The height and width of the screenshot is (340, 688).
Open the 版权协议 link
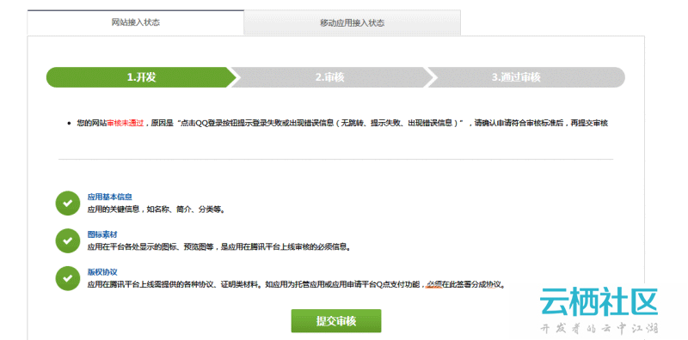click(102, 272)
